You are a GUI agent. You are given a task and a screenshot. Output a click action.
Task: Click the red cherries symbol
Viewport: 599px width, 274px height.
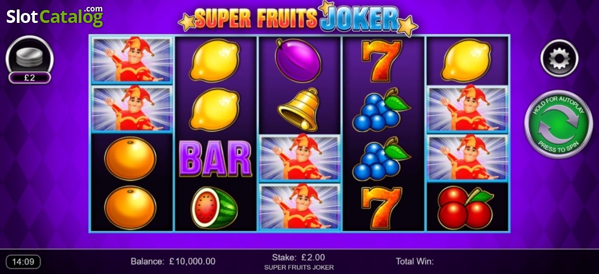tap(465, 207)
